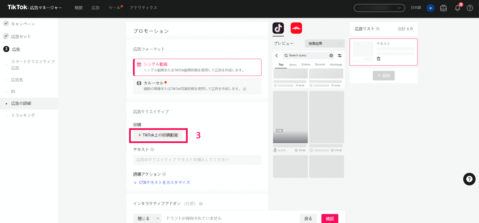
Task: Expand the arrow beside 閉じる button
Action: (158, 218)
